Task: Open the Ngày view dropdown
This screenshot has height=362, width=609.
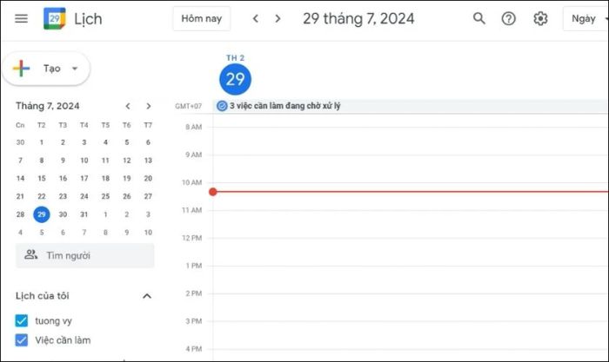Action: pos(586,18)
